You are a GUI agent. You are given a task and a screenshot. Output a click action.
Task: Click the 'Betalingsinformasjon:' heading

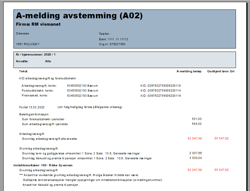[34, 114]
